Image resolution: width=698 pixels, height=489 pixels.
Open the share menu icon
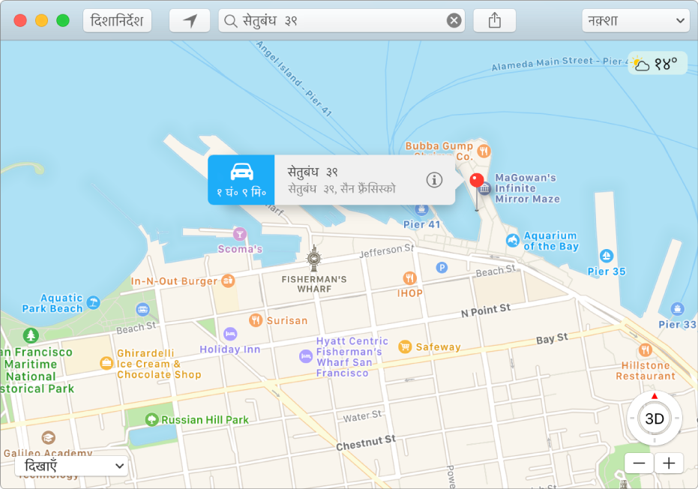[x=494, y=20]
